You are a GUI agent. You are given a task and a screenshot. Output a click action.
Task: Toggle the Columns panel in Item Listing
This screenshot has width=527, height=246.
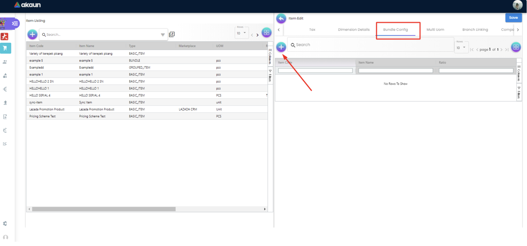tap(270, 56)
